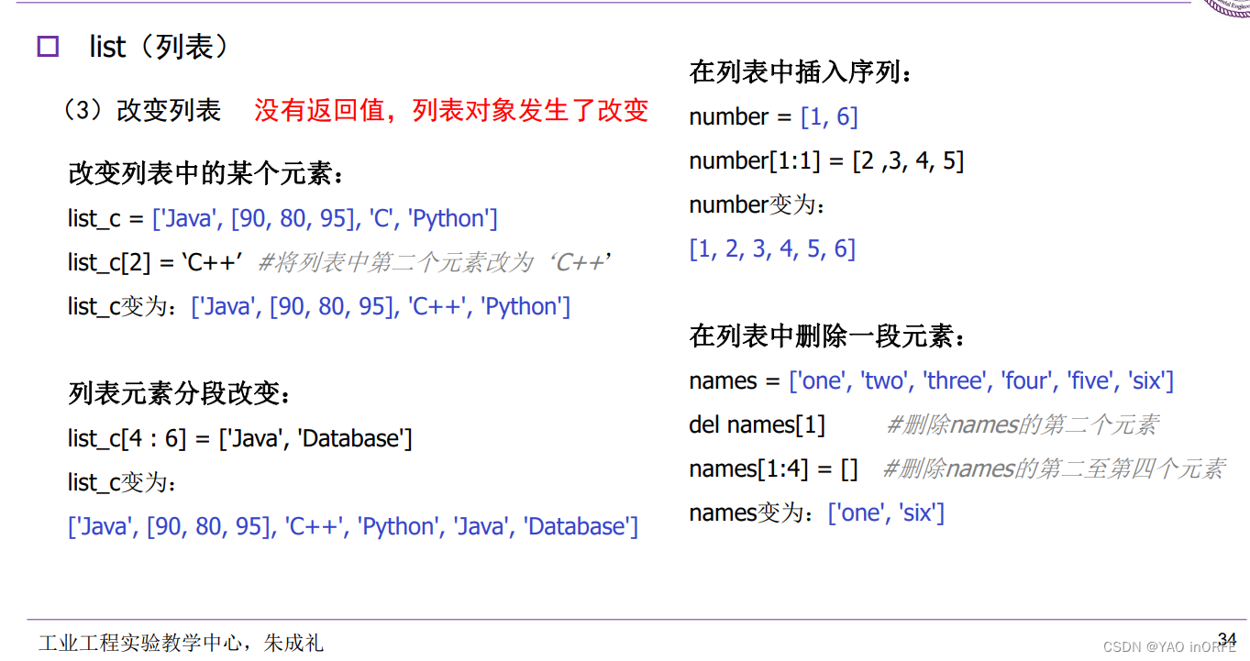Screen dimensions: 1250x661
Task: Click the gray comment '#删除names的第二至第四个元素'
Action: 1054,468
